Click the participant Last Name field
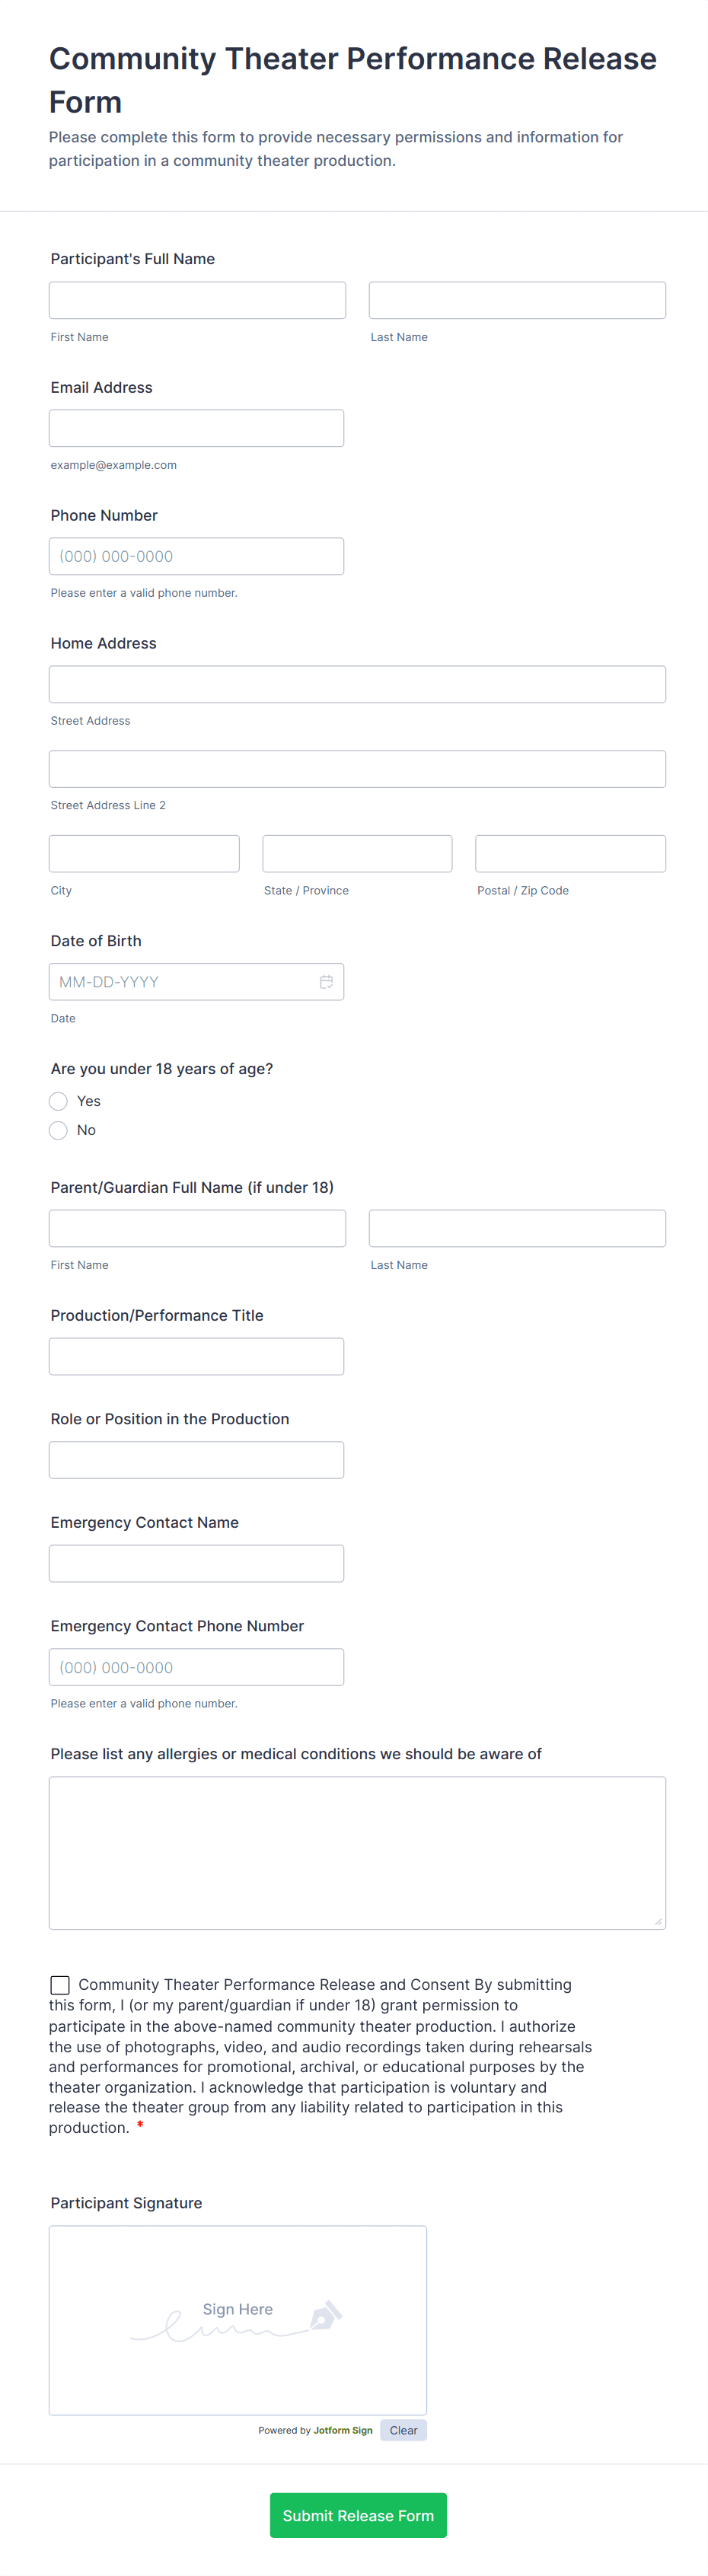The width and height of the screenshot is (708, 2576). [517, 300]
